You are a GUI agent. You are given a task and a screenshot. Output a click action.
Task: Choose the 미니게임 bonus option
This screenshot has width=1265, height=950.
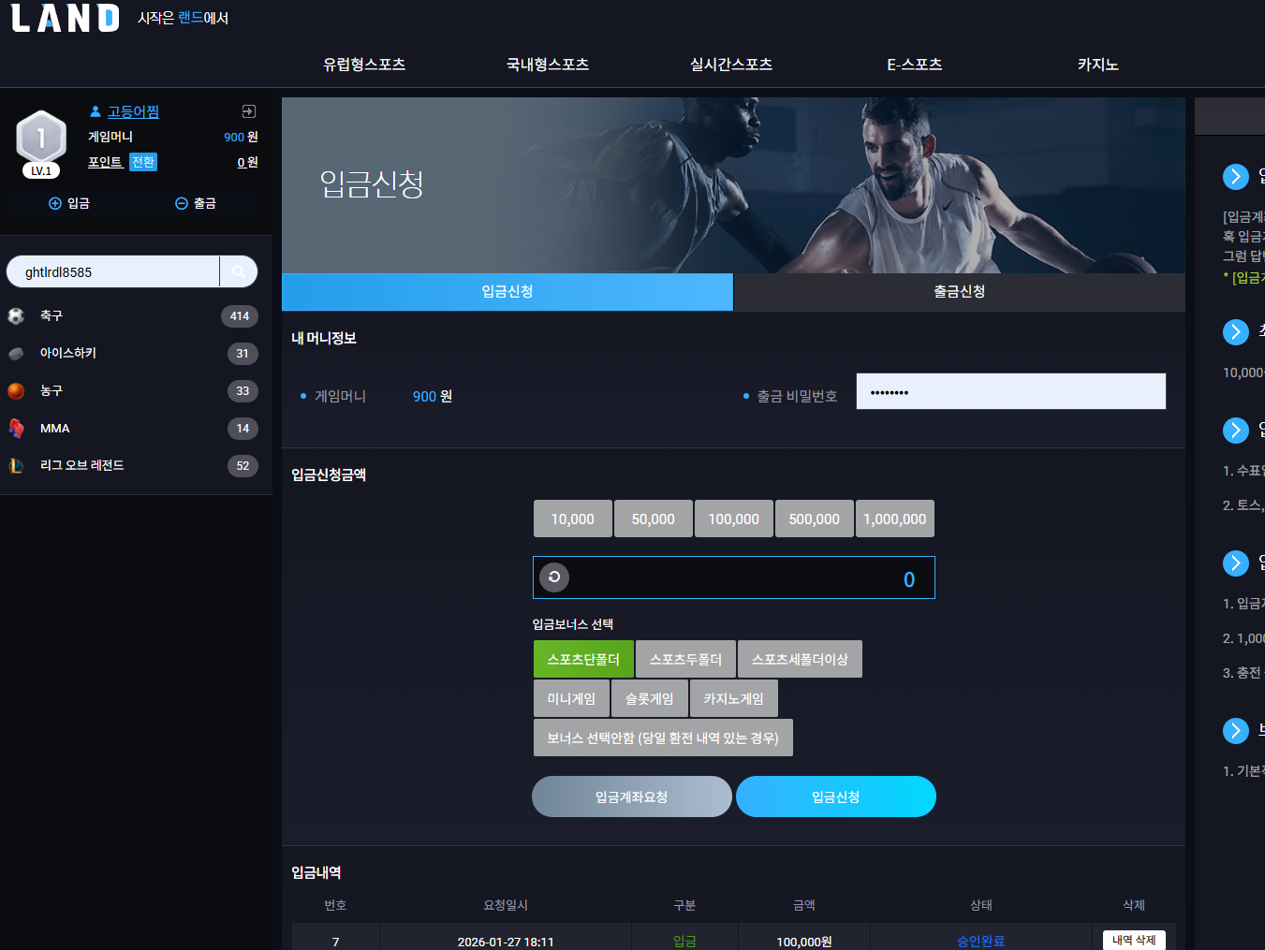point(571,698)
